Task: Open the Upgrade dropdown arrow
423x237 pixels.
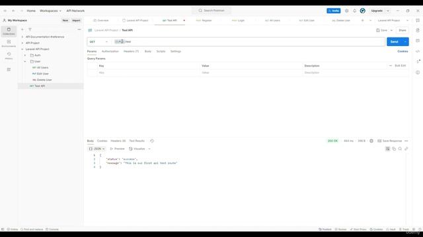Action: tap(388, 11)
